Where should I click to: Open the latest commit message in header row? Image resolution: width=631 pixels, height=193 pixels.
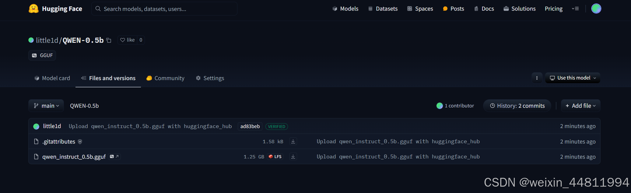(x=150, y=126)
